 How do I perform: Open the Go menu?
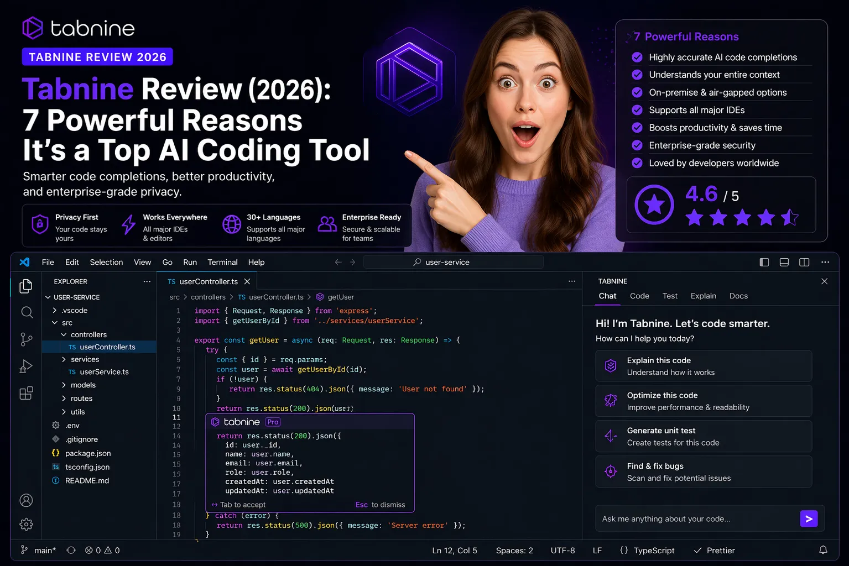(168, 262)
